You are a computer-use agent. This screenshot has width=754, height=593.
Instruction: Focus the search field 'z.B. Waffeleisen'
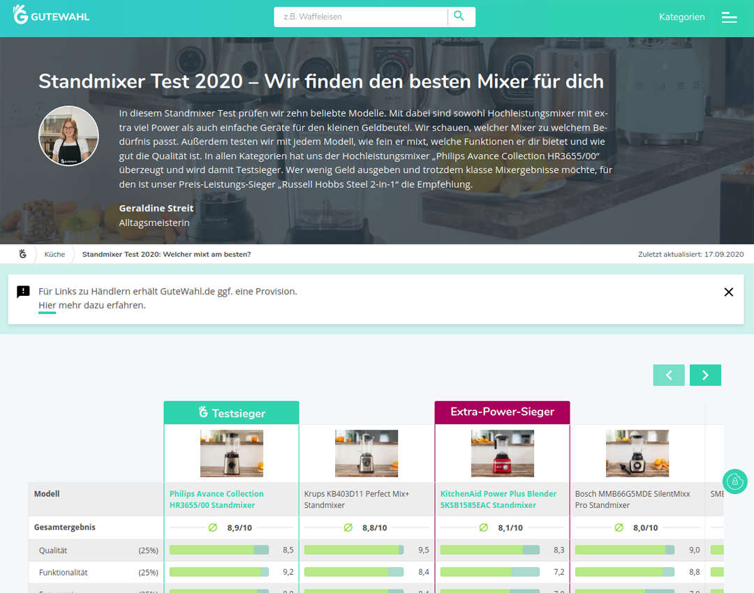[360, 17]
